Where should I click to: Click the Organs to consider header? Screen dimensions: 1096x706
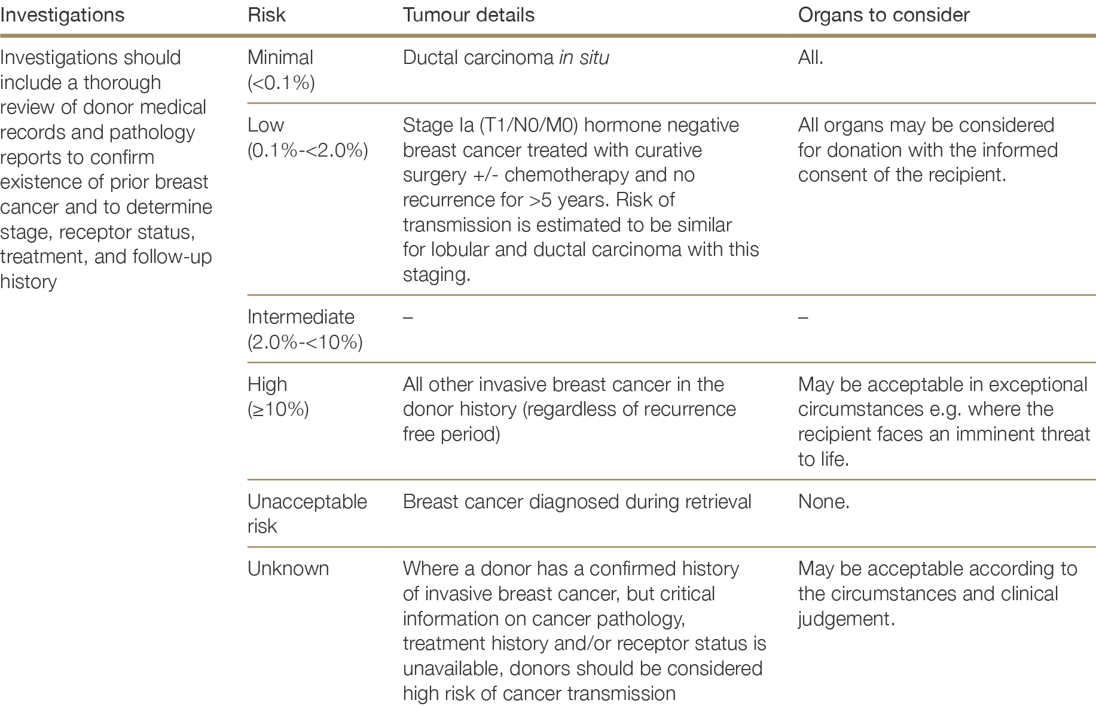point(883,15)
